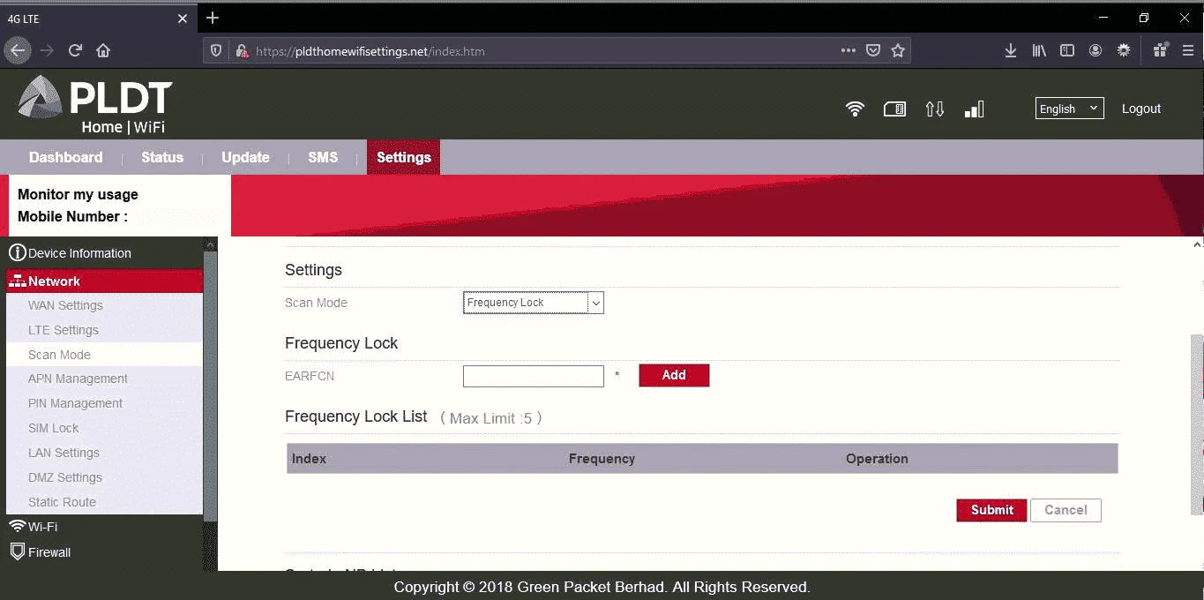Click the Frequency column header
The height and width of the screenshot is (600, 1204).
(x=602, y=459)
